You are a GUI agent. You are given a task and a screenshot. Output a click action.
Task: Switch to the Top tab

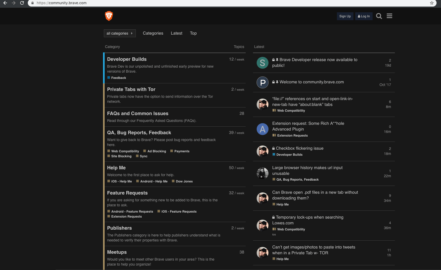tap(193, 33)
